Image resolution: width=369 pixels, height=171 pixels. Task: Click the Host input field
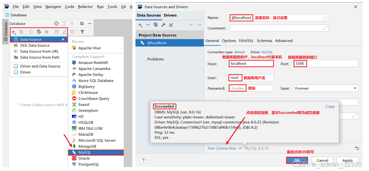click(251, 64)
